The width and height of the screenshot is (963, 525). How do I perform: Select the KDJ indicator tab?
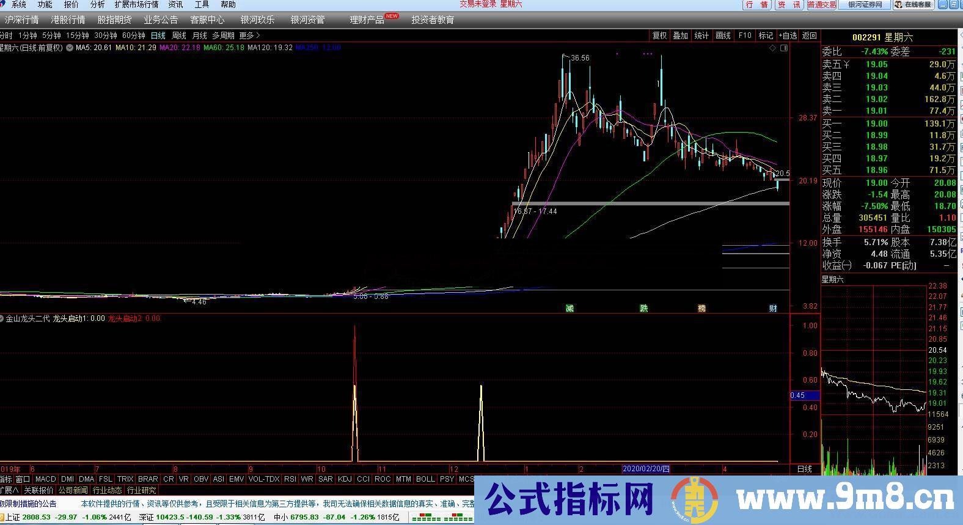345,479
